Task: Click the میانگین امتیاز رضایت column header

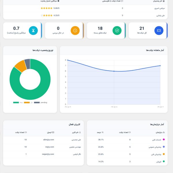Action: pyautogui.click(x=50, y=1)
